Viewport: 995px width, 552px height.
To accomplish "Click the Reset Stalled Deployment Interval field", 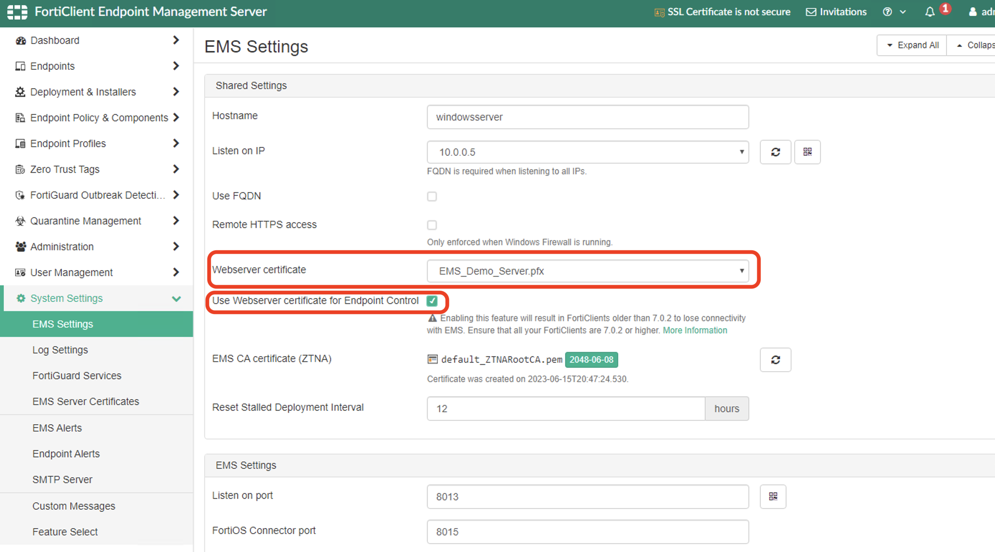I will pos(566,409).
